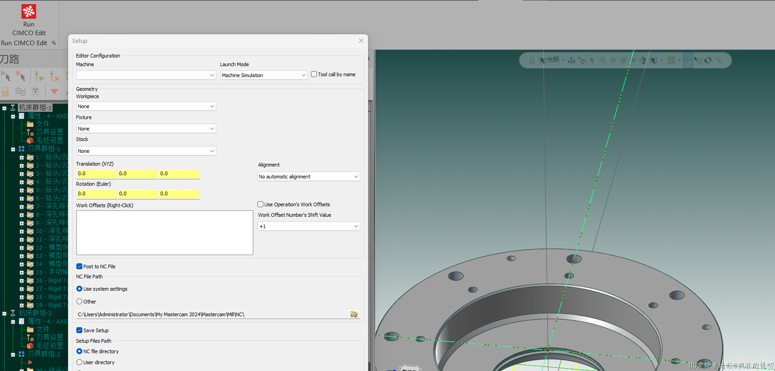The image size is (775, 371).
Task: Collapse the 机床群组-2 tree node
Action: coord(5,314)
